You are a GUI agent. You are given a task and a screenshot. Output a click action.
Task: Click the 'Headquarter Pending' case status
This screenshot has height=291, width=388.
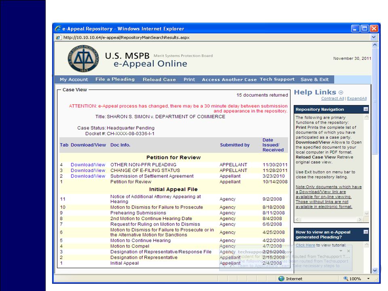[131, 128]
